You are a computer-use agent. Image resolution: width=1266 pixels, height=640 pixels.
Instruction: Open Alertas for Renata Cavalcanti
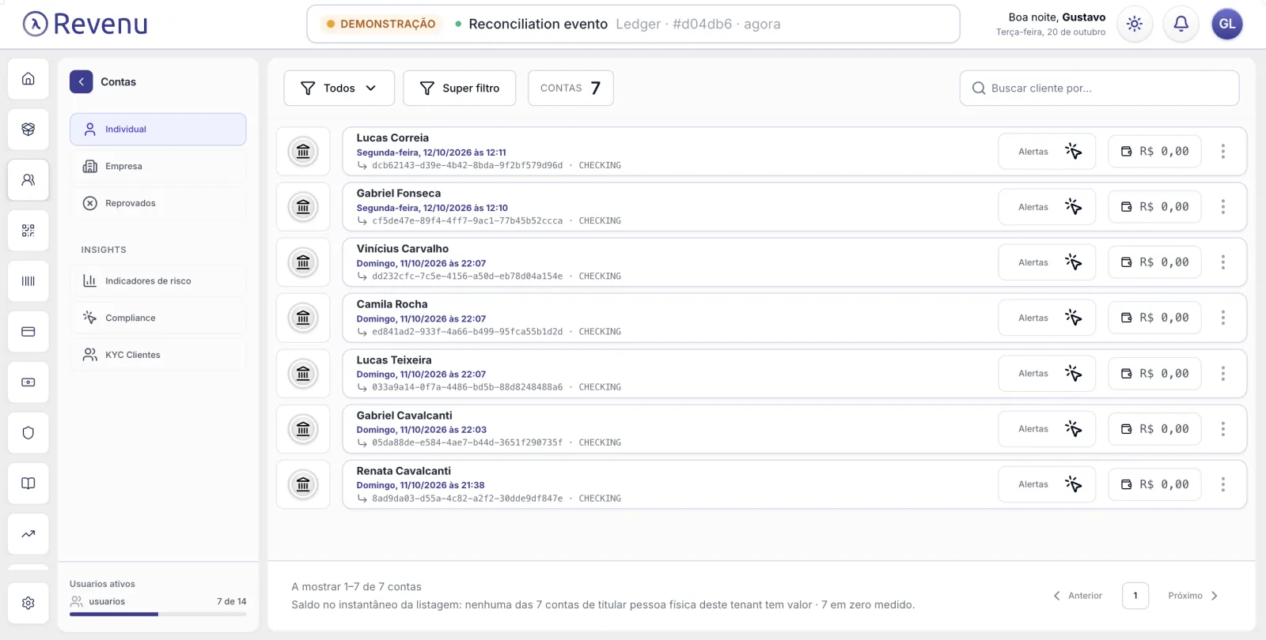tap(1047, 484)
